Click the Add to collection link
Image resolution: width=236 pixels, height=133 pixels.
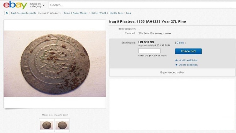(x=188, y=65)
